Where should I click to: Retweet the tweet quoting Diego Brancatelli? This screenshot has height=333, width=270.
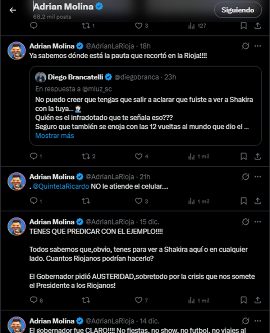tap(86, 156)
